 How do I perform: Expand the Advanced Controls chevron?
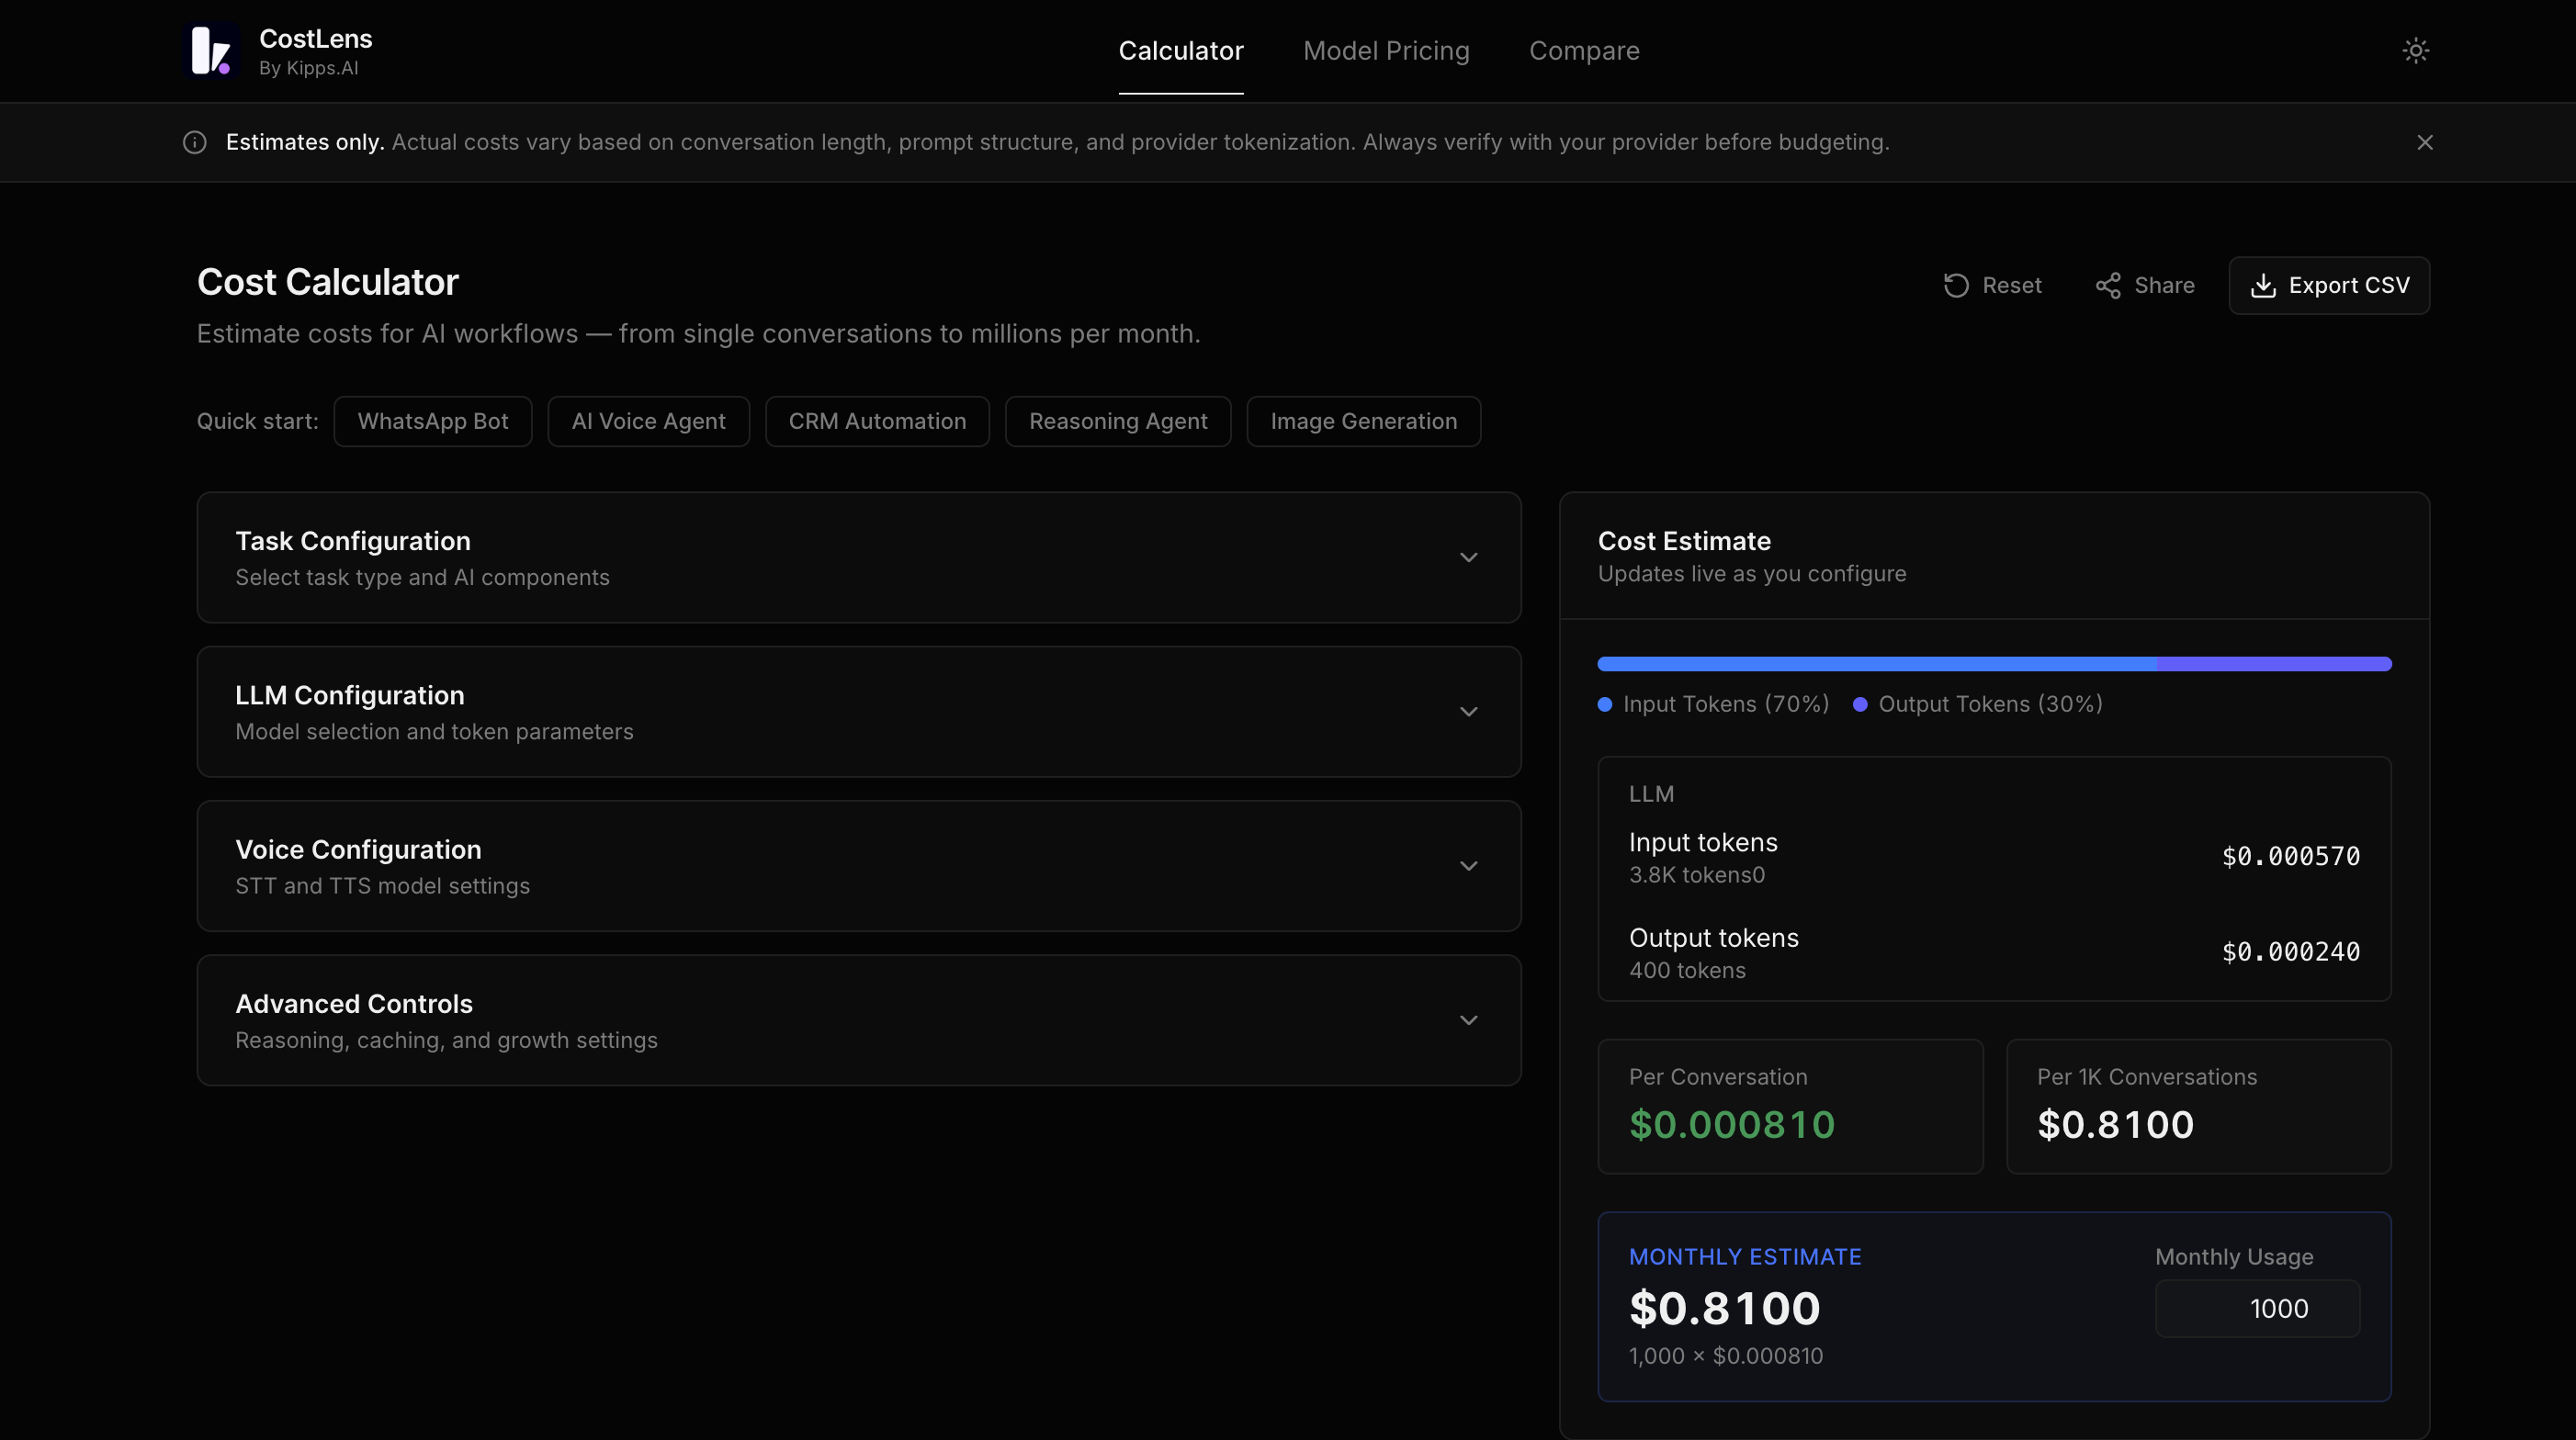coord(1468,1020)
